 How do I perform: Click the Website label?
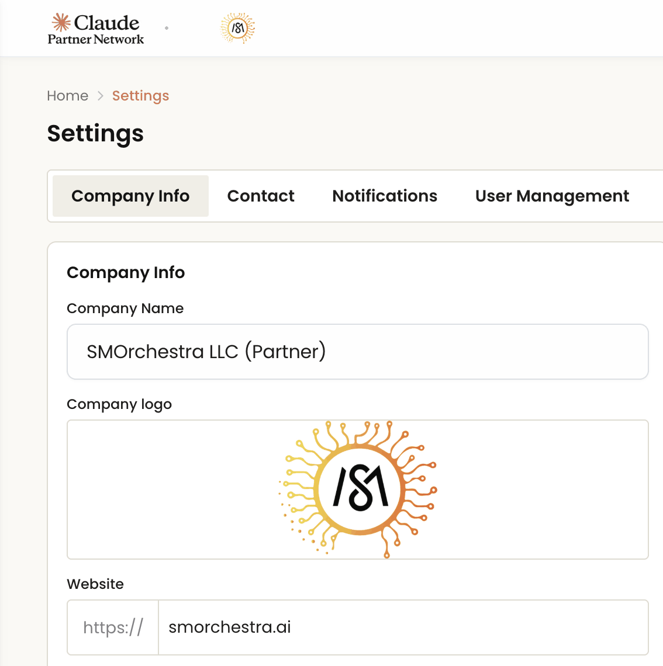[x=95, y=584]
